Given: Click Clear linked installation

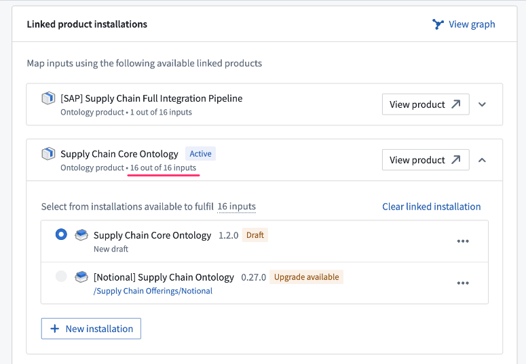Looking at the screenshot, I should [x=432, y=207].
